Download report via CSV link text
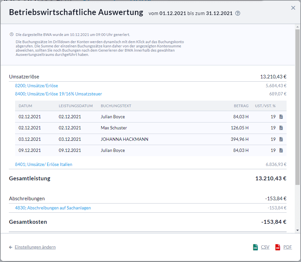301x262 pixels. [x=265, y=247]
